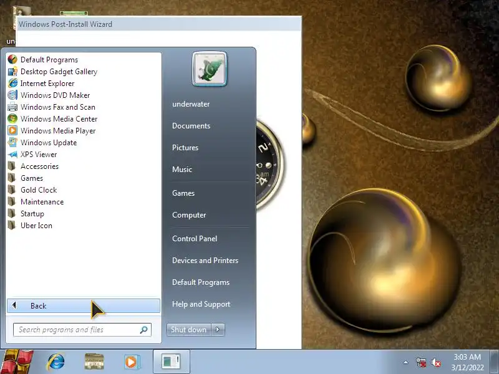Show hidden tray icons arrow

pos(406,362)
